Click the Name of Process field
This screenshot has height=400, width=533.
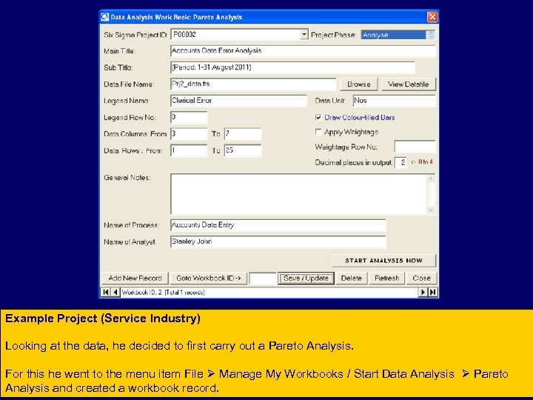(278, 225)
